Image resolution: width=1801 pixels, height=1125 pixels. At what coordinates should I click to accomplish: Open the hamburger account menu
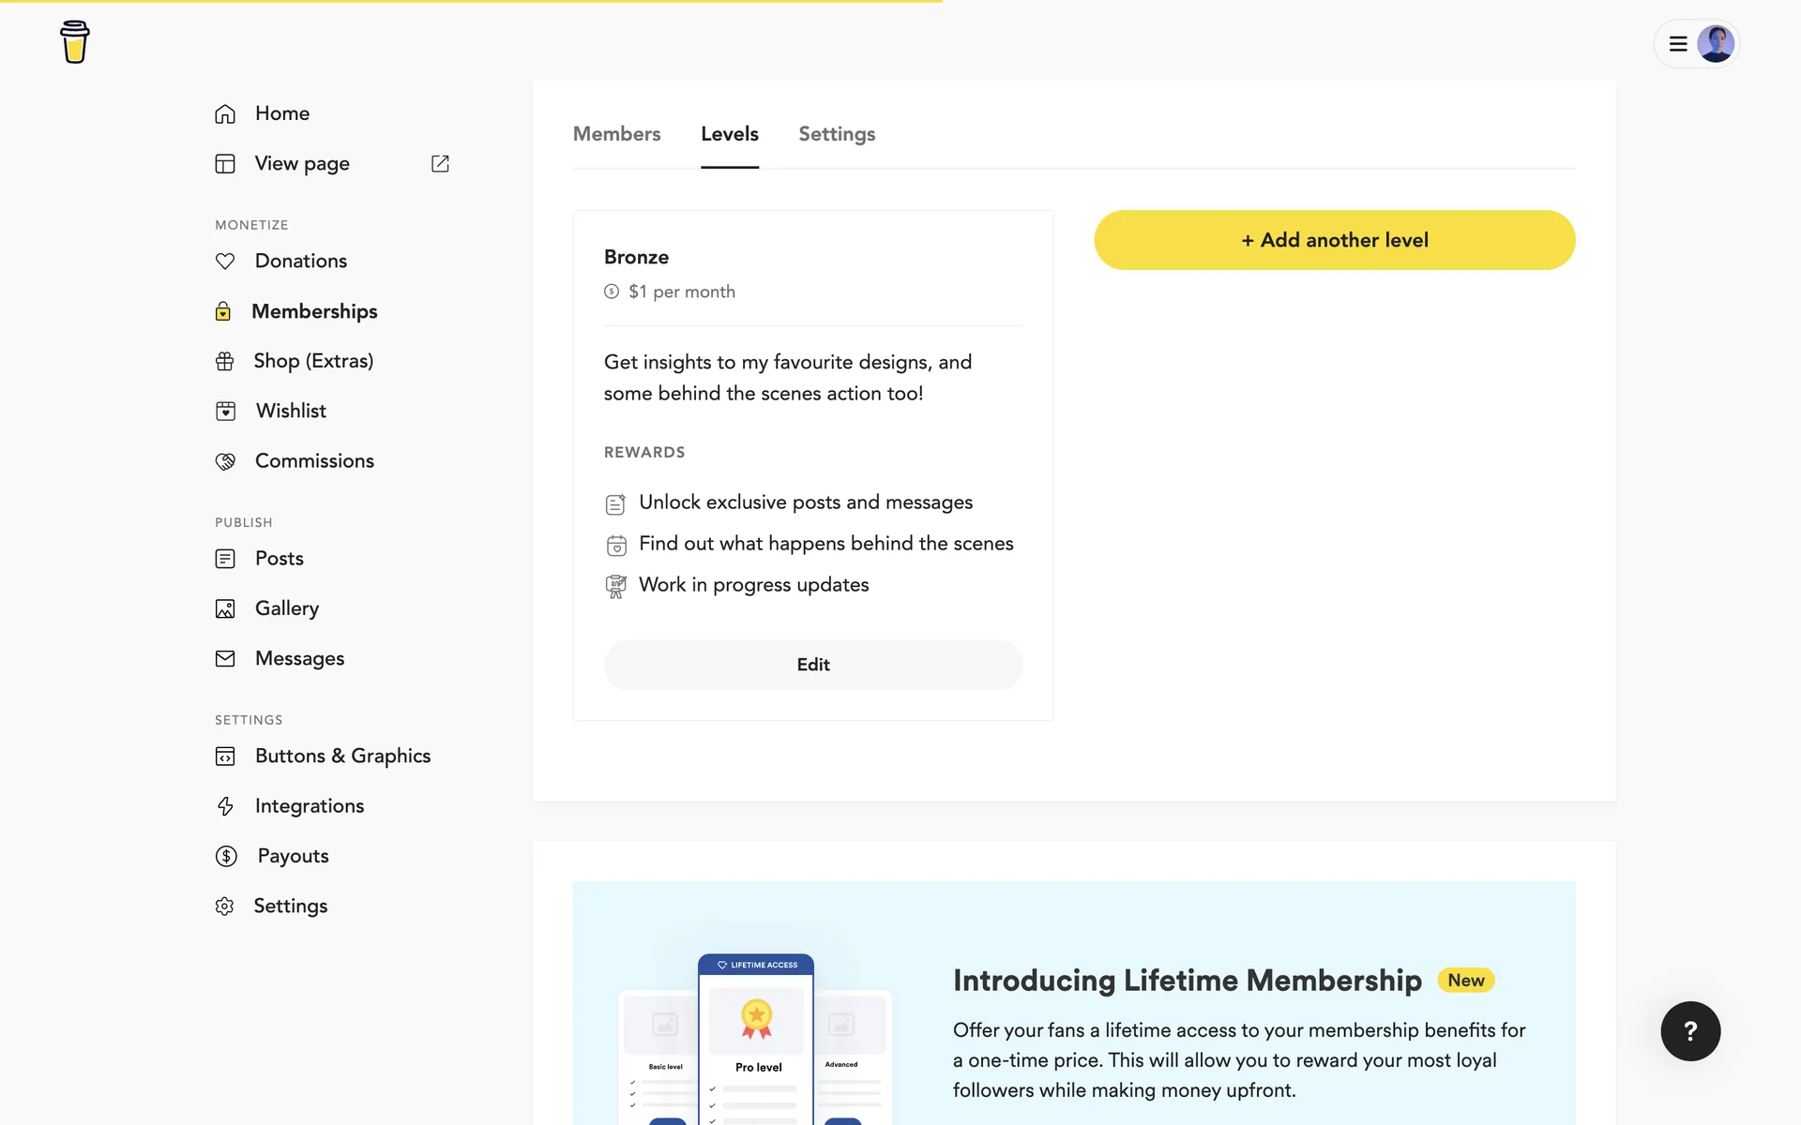(x=1678, y=44)
